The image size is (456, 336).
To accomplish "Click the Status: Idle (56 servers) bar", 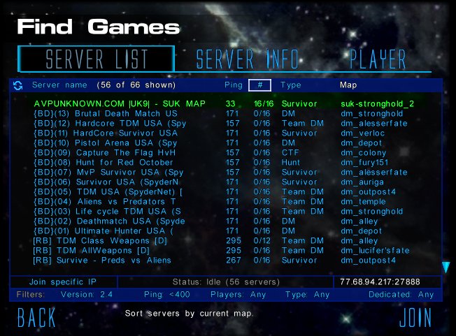I will (226, 282).
